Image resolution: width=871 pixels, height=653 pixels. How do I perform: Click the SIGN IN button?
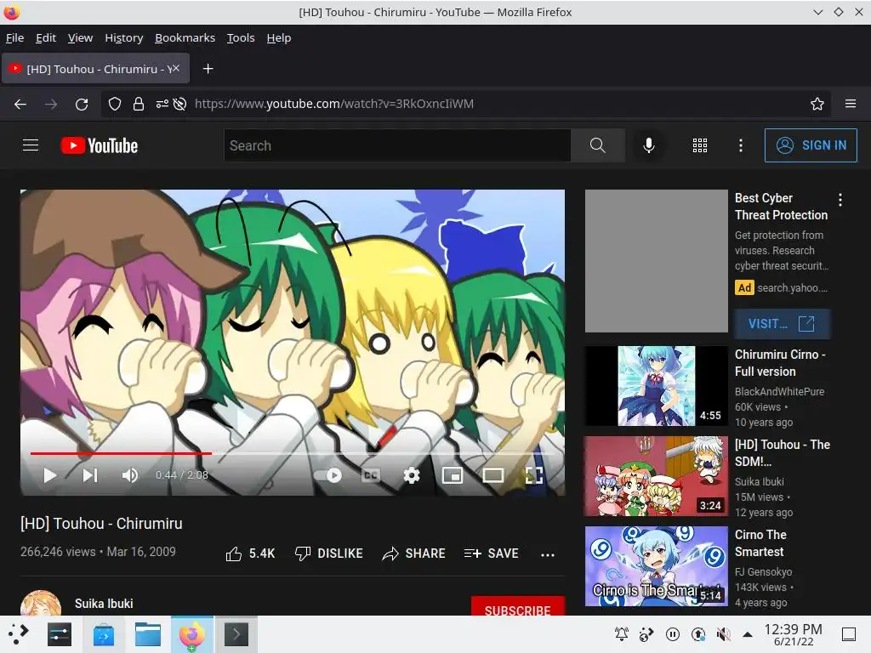[x=811, y=145]
